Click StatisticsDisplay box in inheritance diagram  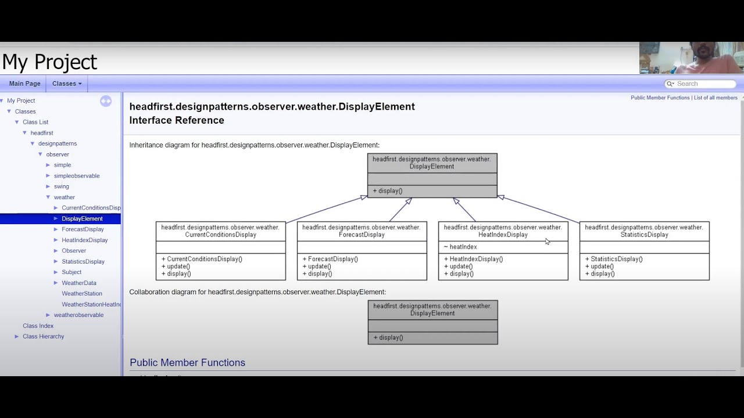coord(645,251)
